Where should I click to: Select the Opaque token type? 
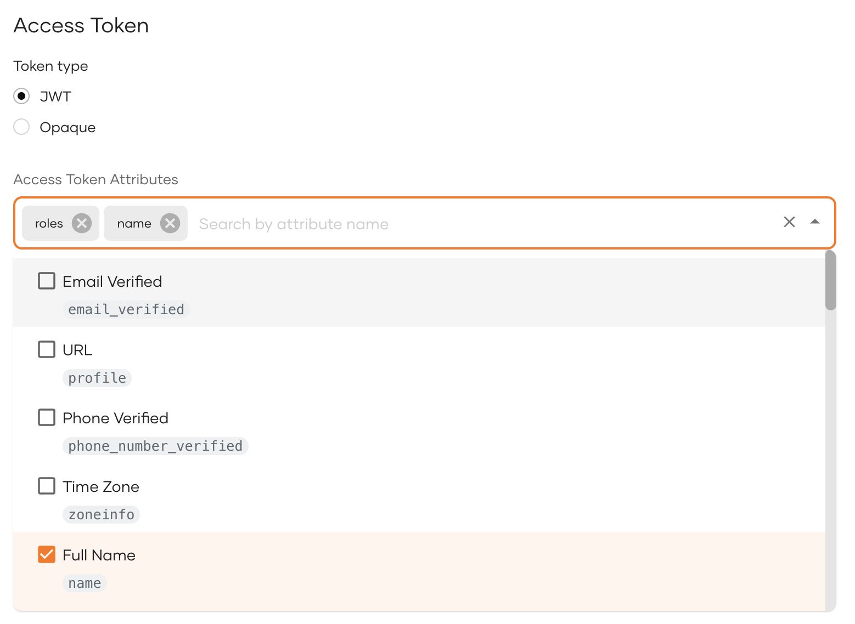tap(21, 127)
